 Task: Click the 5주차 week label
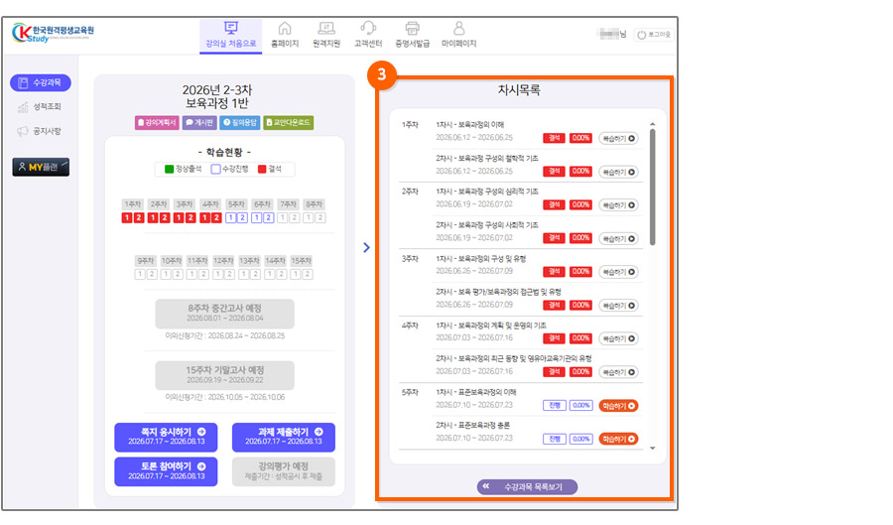[236, 203]
